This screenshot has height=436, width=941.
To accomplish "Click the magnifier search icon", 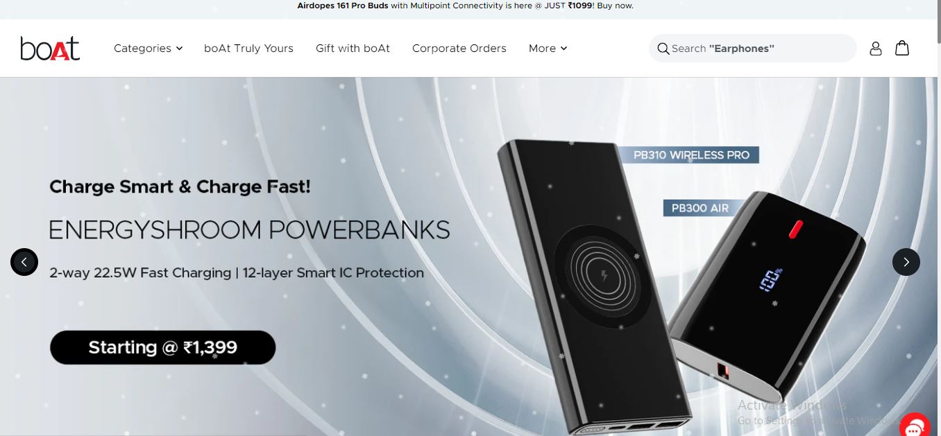I will point(663,49).
